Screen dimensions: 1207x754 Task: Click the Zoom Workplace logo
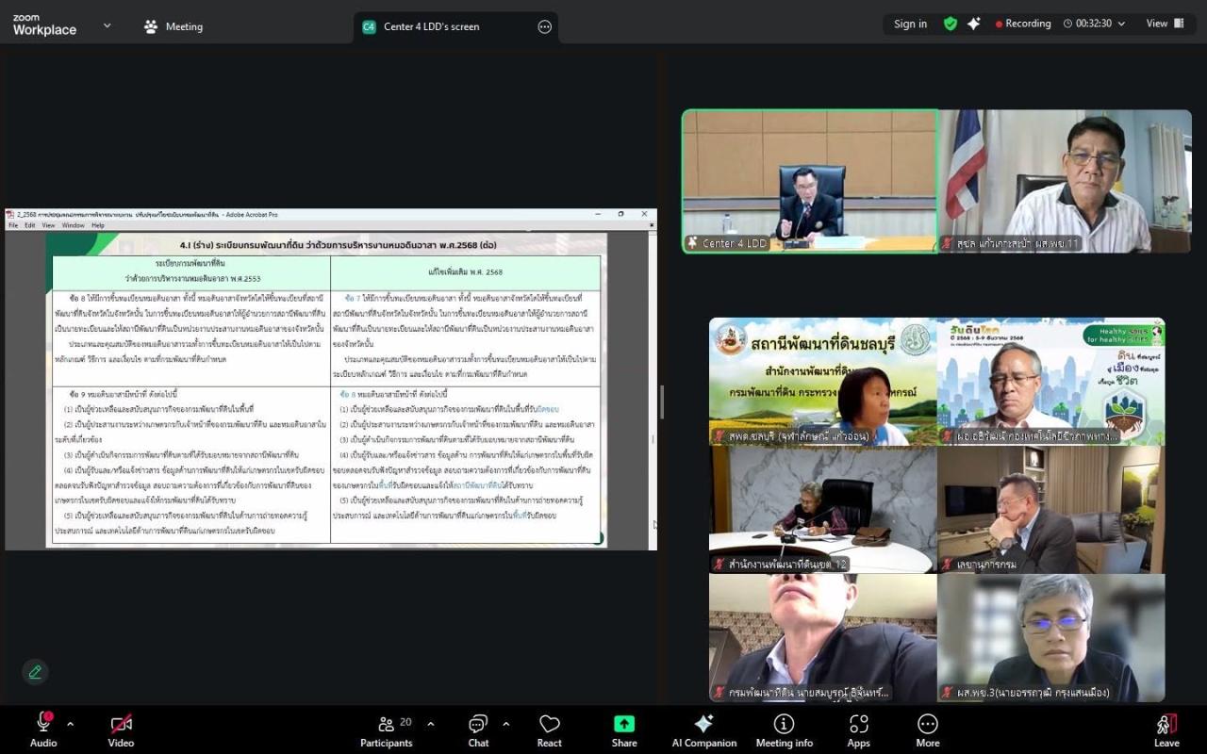44,25
